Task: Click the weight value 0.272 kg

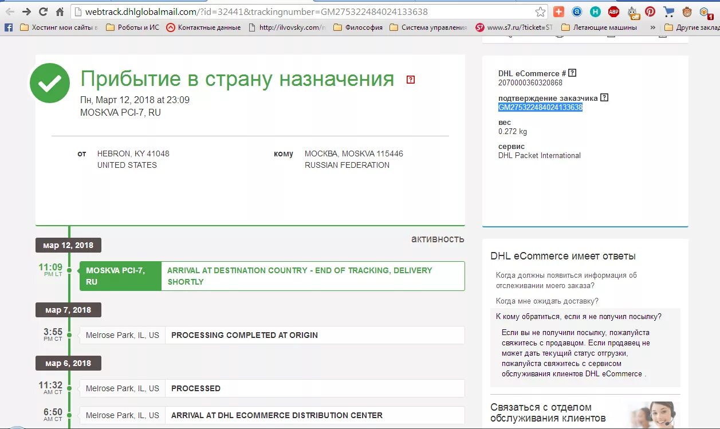Action: click(513, 131)
